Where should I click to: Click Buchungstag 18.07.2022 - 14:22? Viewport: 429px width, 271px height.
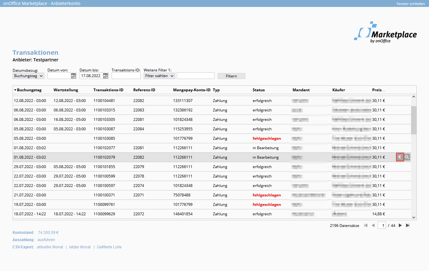click(30, 214)
